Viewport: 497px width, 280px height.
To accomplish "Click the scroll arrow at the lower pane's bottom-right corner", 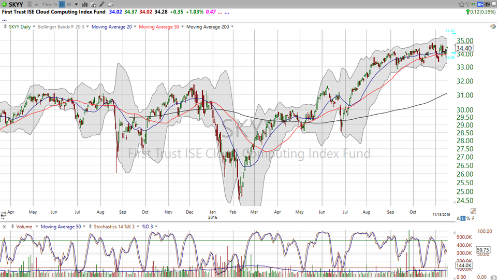I will (x=493, y=277).
